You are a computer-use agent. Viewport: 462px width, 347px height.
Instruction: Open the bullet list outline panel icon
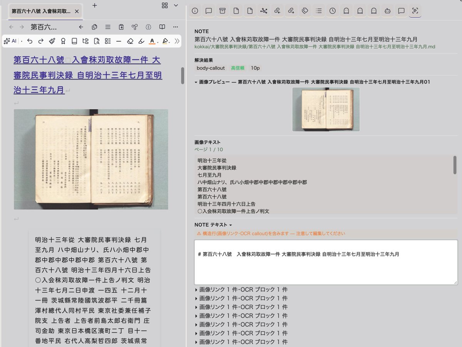pyautogui.click(x=318, y=11)
